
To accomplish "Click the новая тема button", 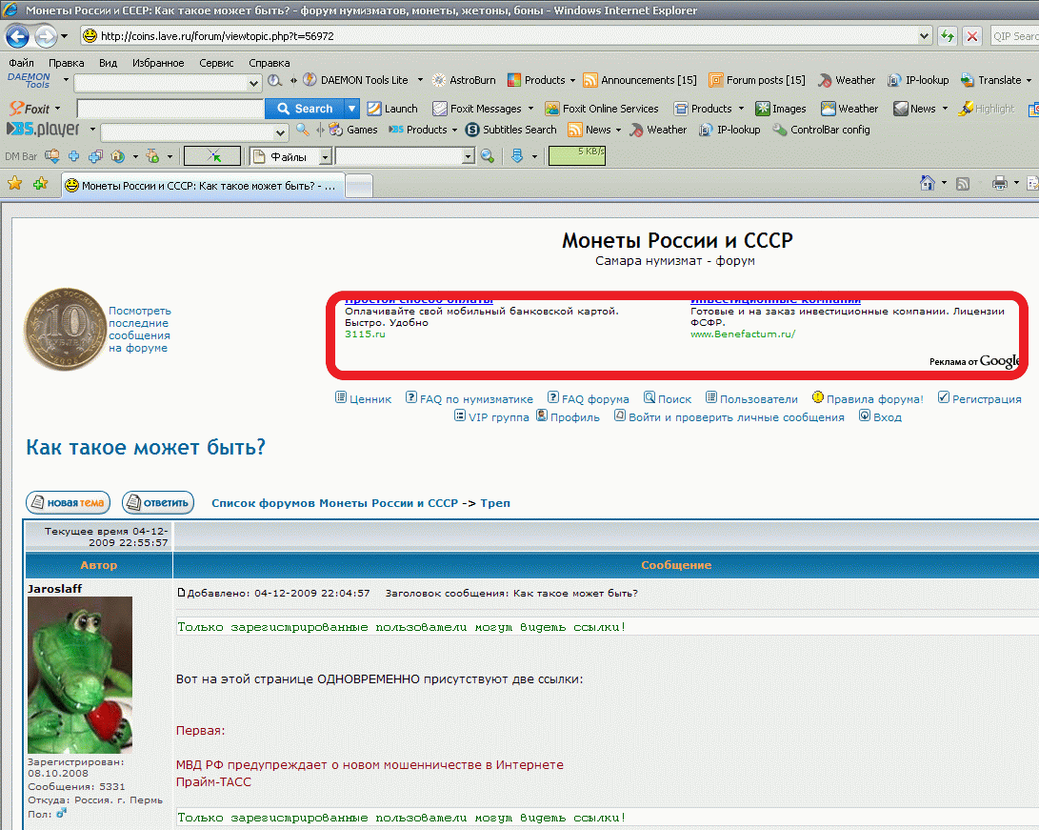I will click(69, 502).
